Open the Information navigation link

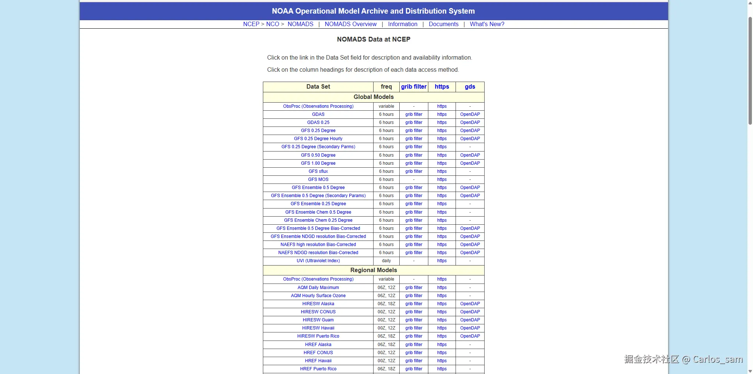(x=403, y=24)
